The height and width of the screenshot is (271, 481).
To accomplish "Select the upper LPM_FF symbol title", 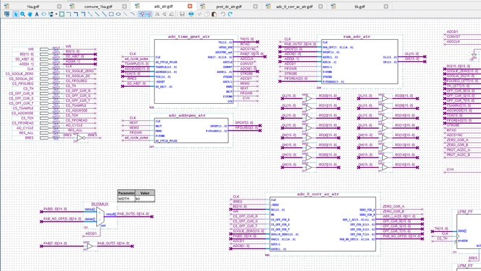I will (465, 212).
